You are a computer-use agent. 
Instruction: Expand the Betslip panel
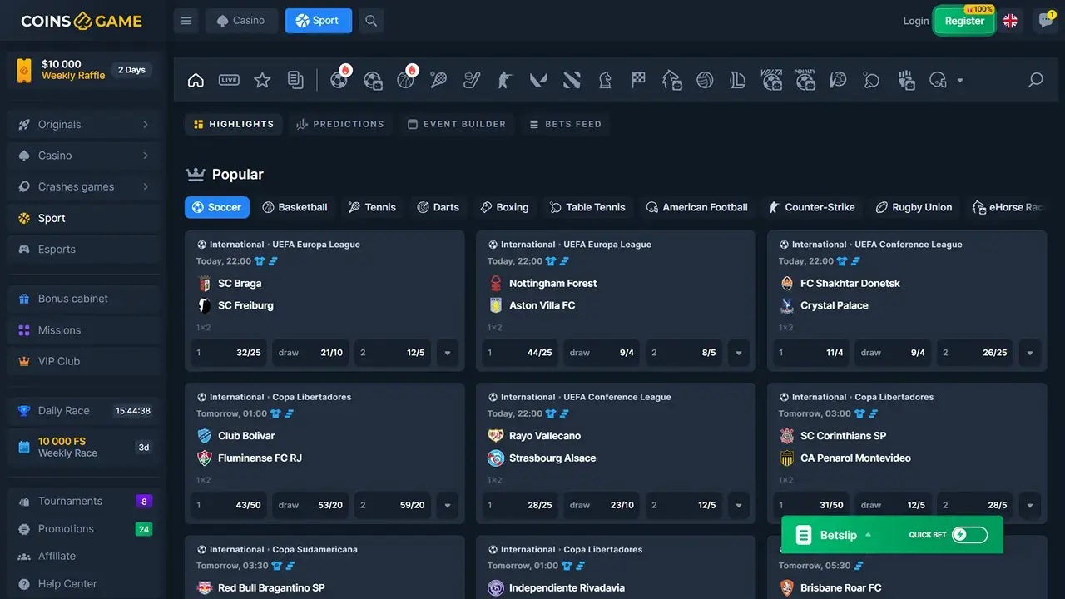833,535
